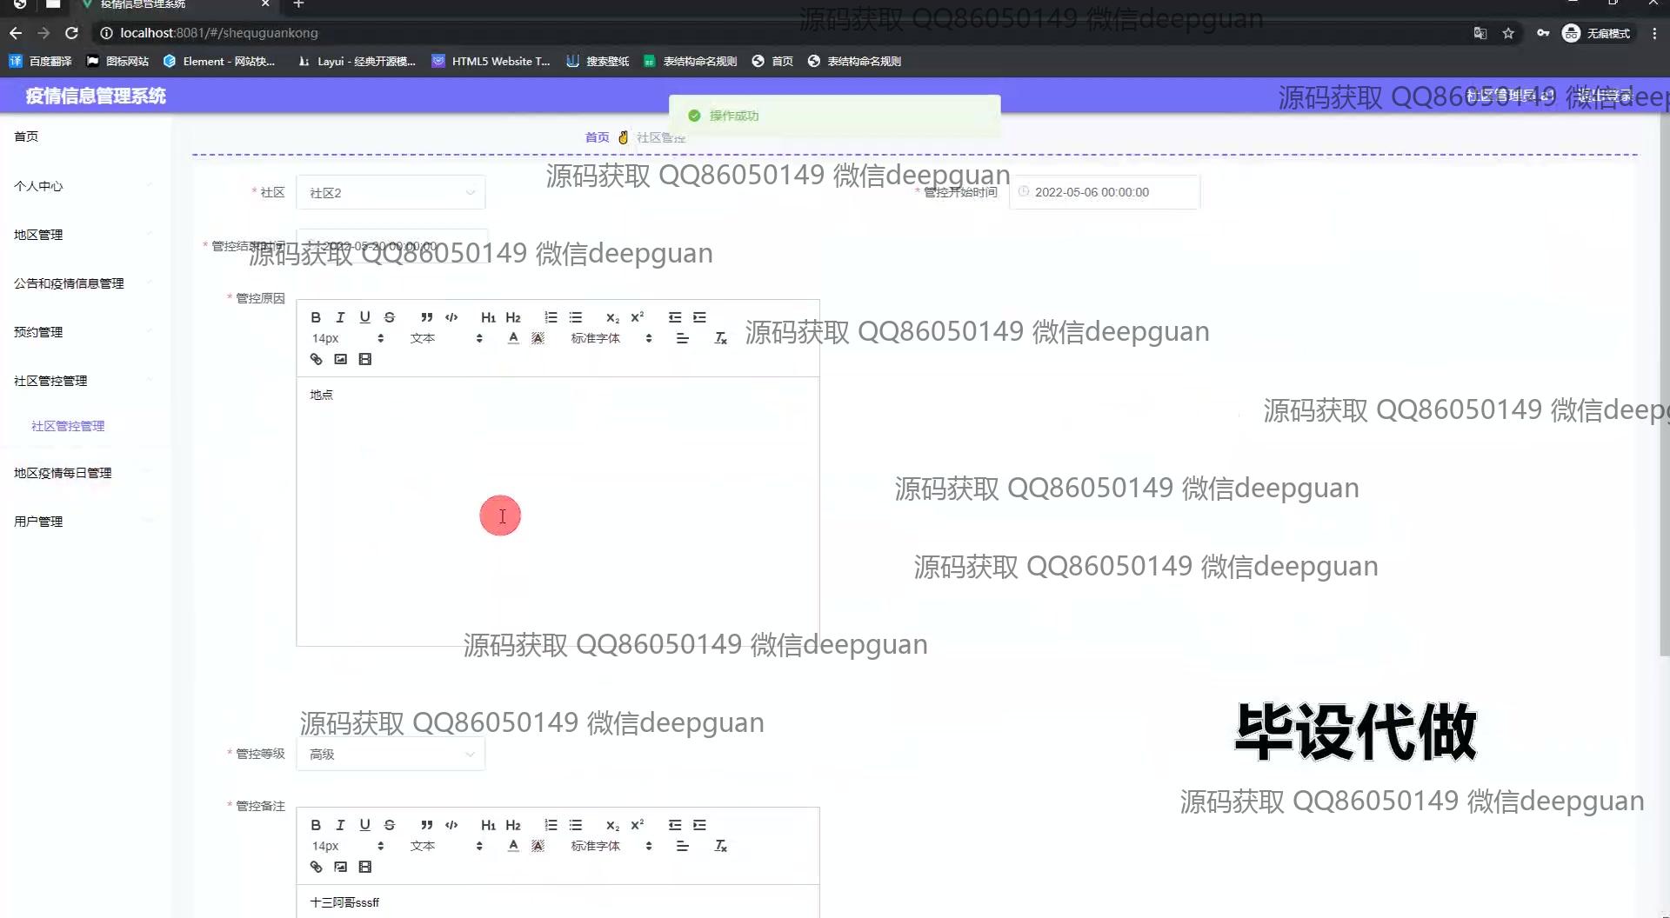Decrease indent in 管控原因 editor
Image resolution: width=1670 pixels, height=918 pixels.
(675, 317)
